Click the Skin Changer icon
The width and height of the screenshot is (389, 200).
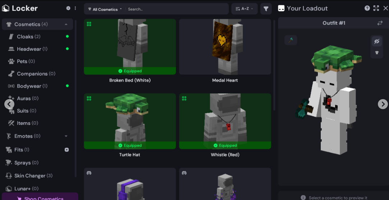click(x=9, y=176)
